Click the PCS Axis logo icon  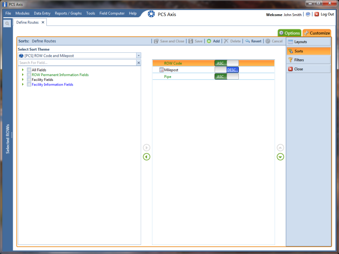coord(151,14)
